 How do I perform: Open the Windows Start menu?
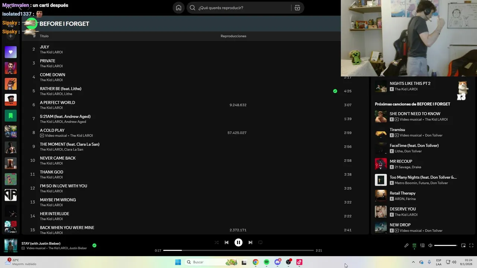(x=178, y=262)
